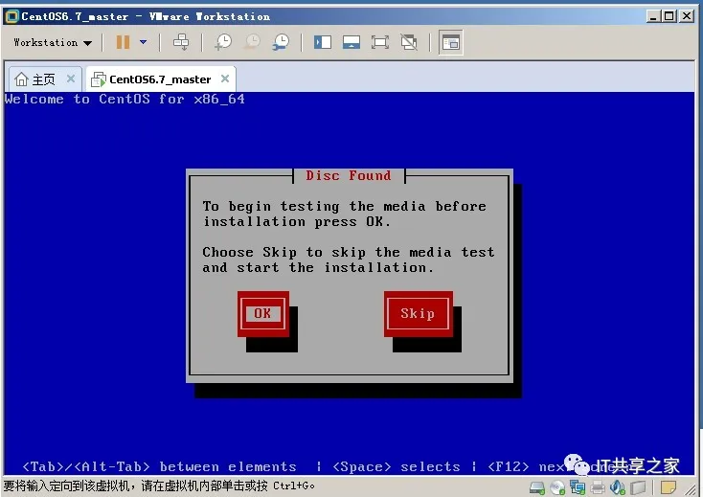Close the VMware Workstation window
Image resolution: width=703 pixels, height=497 pixels.
tap(687, 16)
